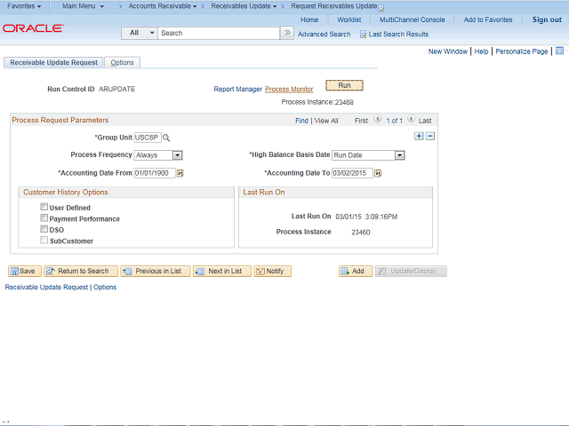Click the Run button
Screen dimensions: 569x426
[344, 85]
